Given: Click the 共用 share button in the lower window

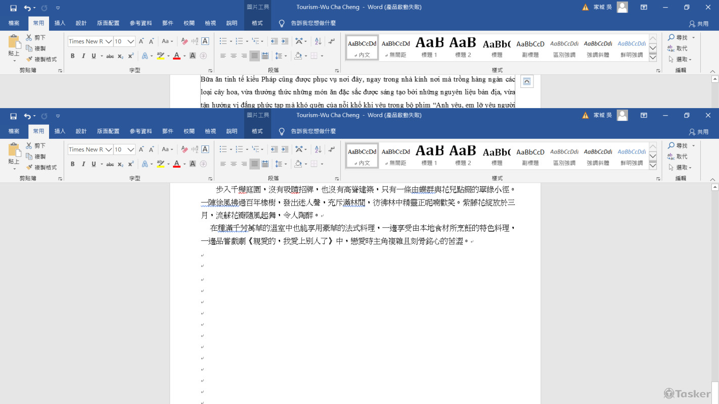Looking at the screenshot, I should pyautogui.click(x=699, y=132).
